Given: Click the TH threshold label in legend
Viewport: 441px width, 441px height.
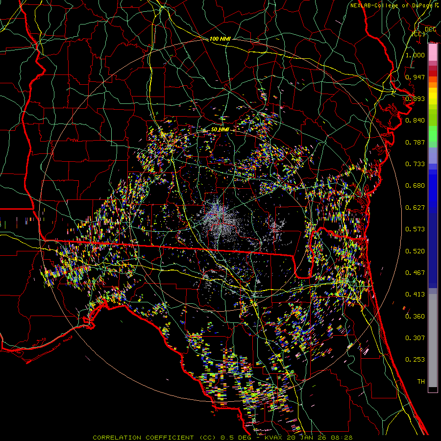Looking at the screenshot, I should point(420,381).
